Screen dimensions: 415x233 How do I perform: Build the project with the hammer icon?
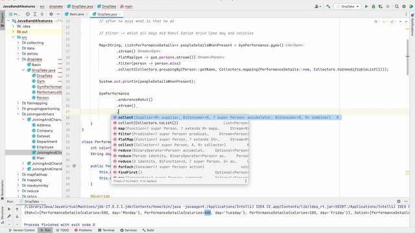pyautogui.click(x=328, y=6)
